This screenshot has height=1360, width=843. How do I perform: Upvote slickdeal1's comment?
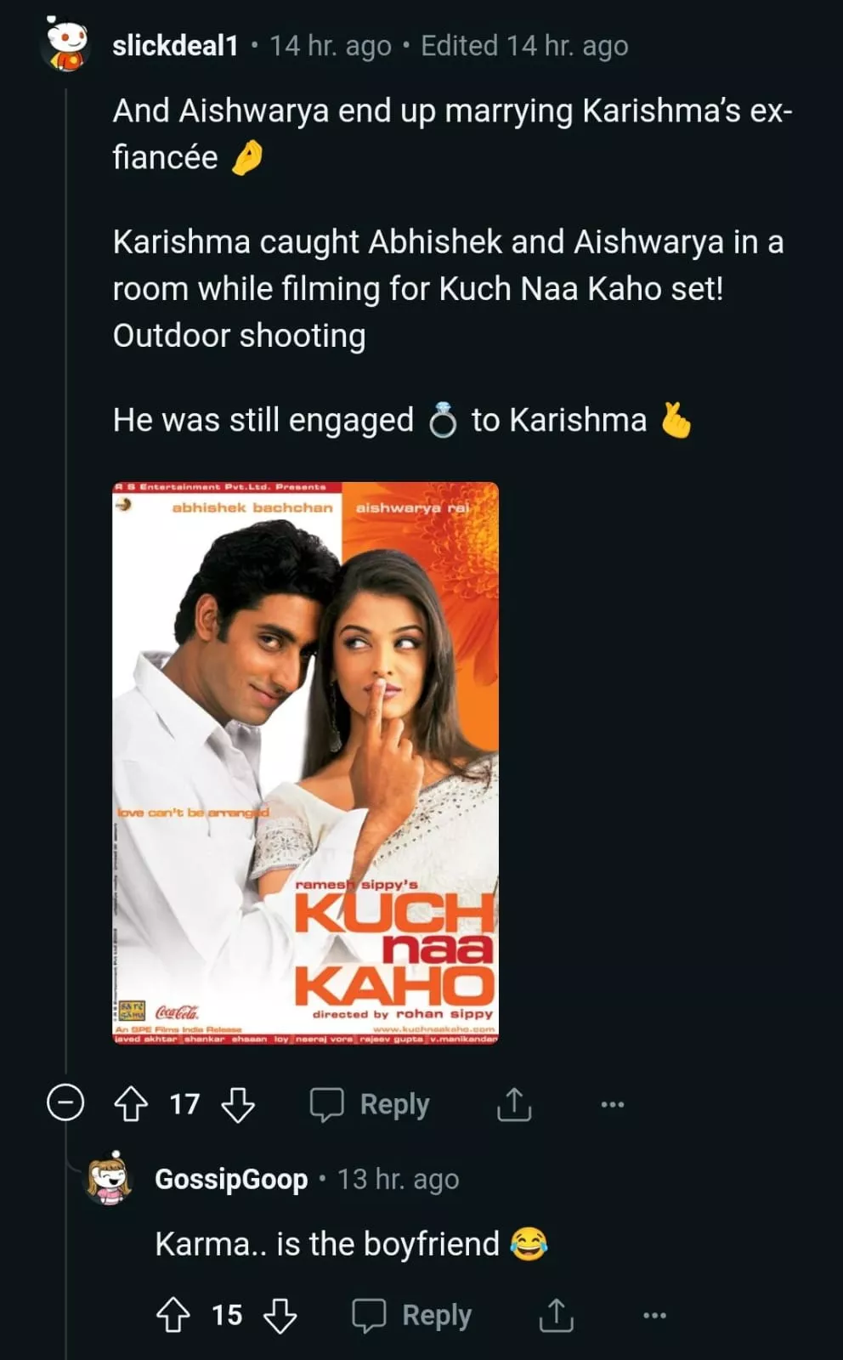click(131, 1104)
